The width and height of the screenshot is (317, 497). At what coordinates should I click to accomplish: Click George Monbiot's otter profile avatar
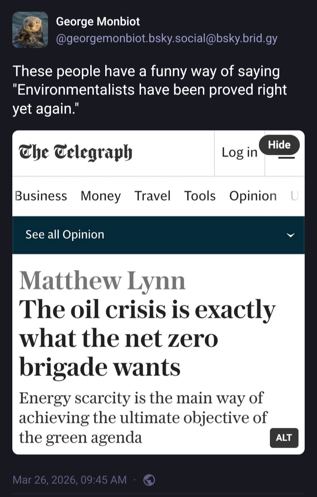pyautogui.click(x=30, y=30)
